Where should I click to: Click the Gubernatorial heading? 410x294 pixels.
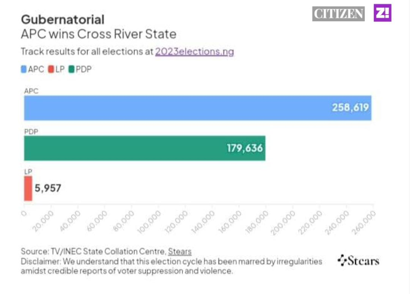pyautogui.click(x=62, y=19)
